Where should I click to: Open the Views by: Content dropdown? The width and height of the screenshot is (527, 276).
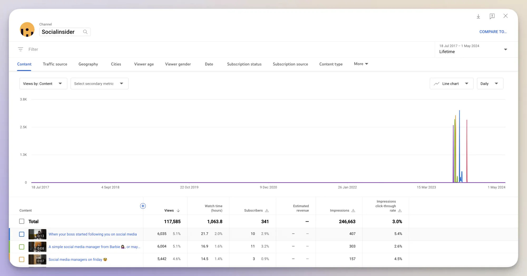coord(43,83)
